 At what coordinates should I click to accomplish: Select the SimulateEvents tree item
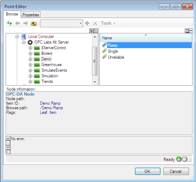pyautogui.click(x=54, y=70)
